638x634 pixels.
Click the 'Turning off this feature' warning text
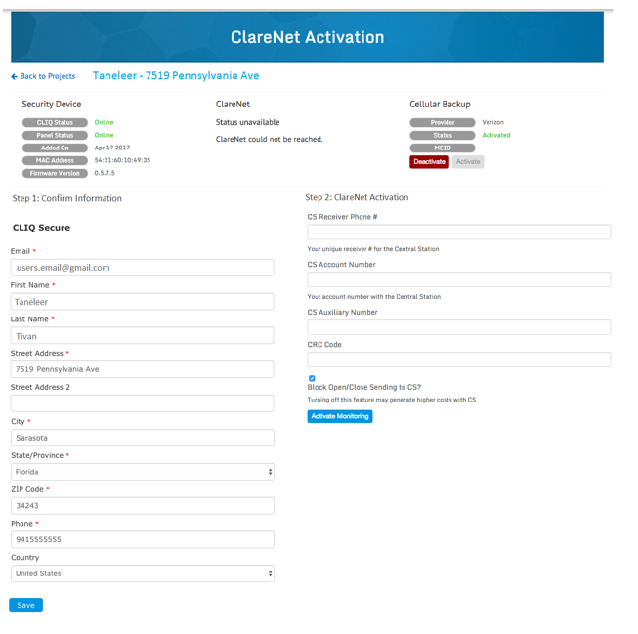point(392,400)
